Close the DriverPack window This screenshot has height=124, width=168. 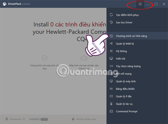tap(164, 4)
